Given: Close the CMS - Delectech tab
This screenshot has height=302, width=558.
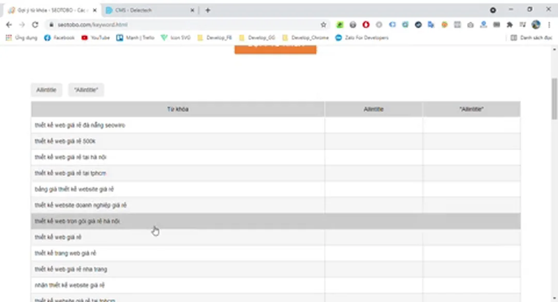Looking at the screenshot, I should 192,10.
